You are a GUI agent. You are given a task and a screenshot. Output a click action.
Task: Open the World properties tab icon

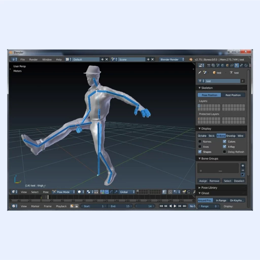[222, 66]
